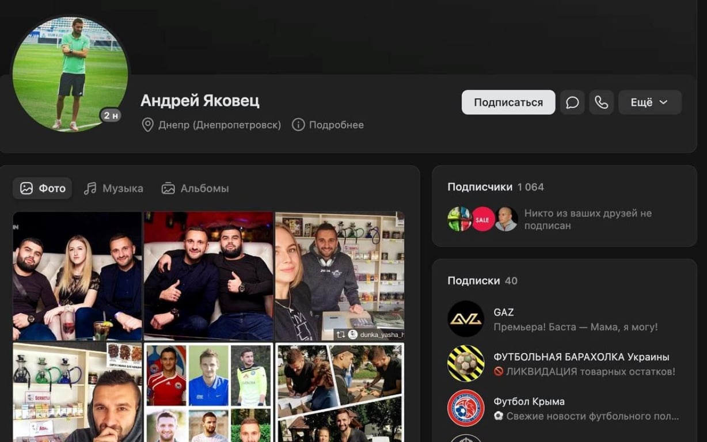Click Подробнее to view profile details
The width and height of the screenshot is (707, 442).
336,124
